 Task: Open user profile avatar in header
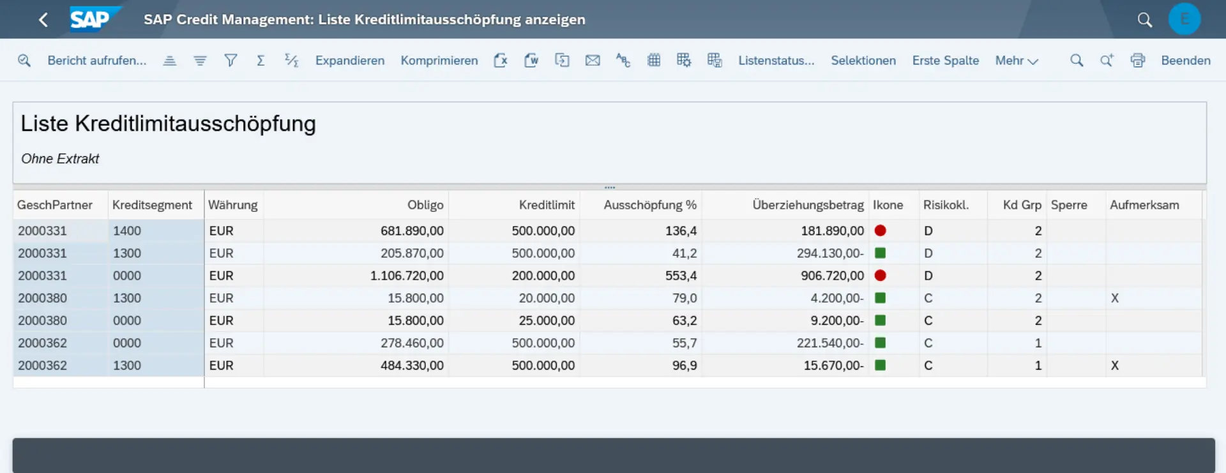coord(1184,20)
